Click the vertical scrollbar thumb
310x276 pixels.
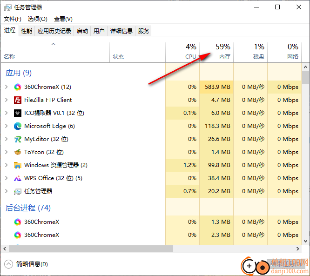tap(306, 78)
